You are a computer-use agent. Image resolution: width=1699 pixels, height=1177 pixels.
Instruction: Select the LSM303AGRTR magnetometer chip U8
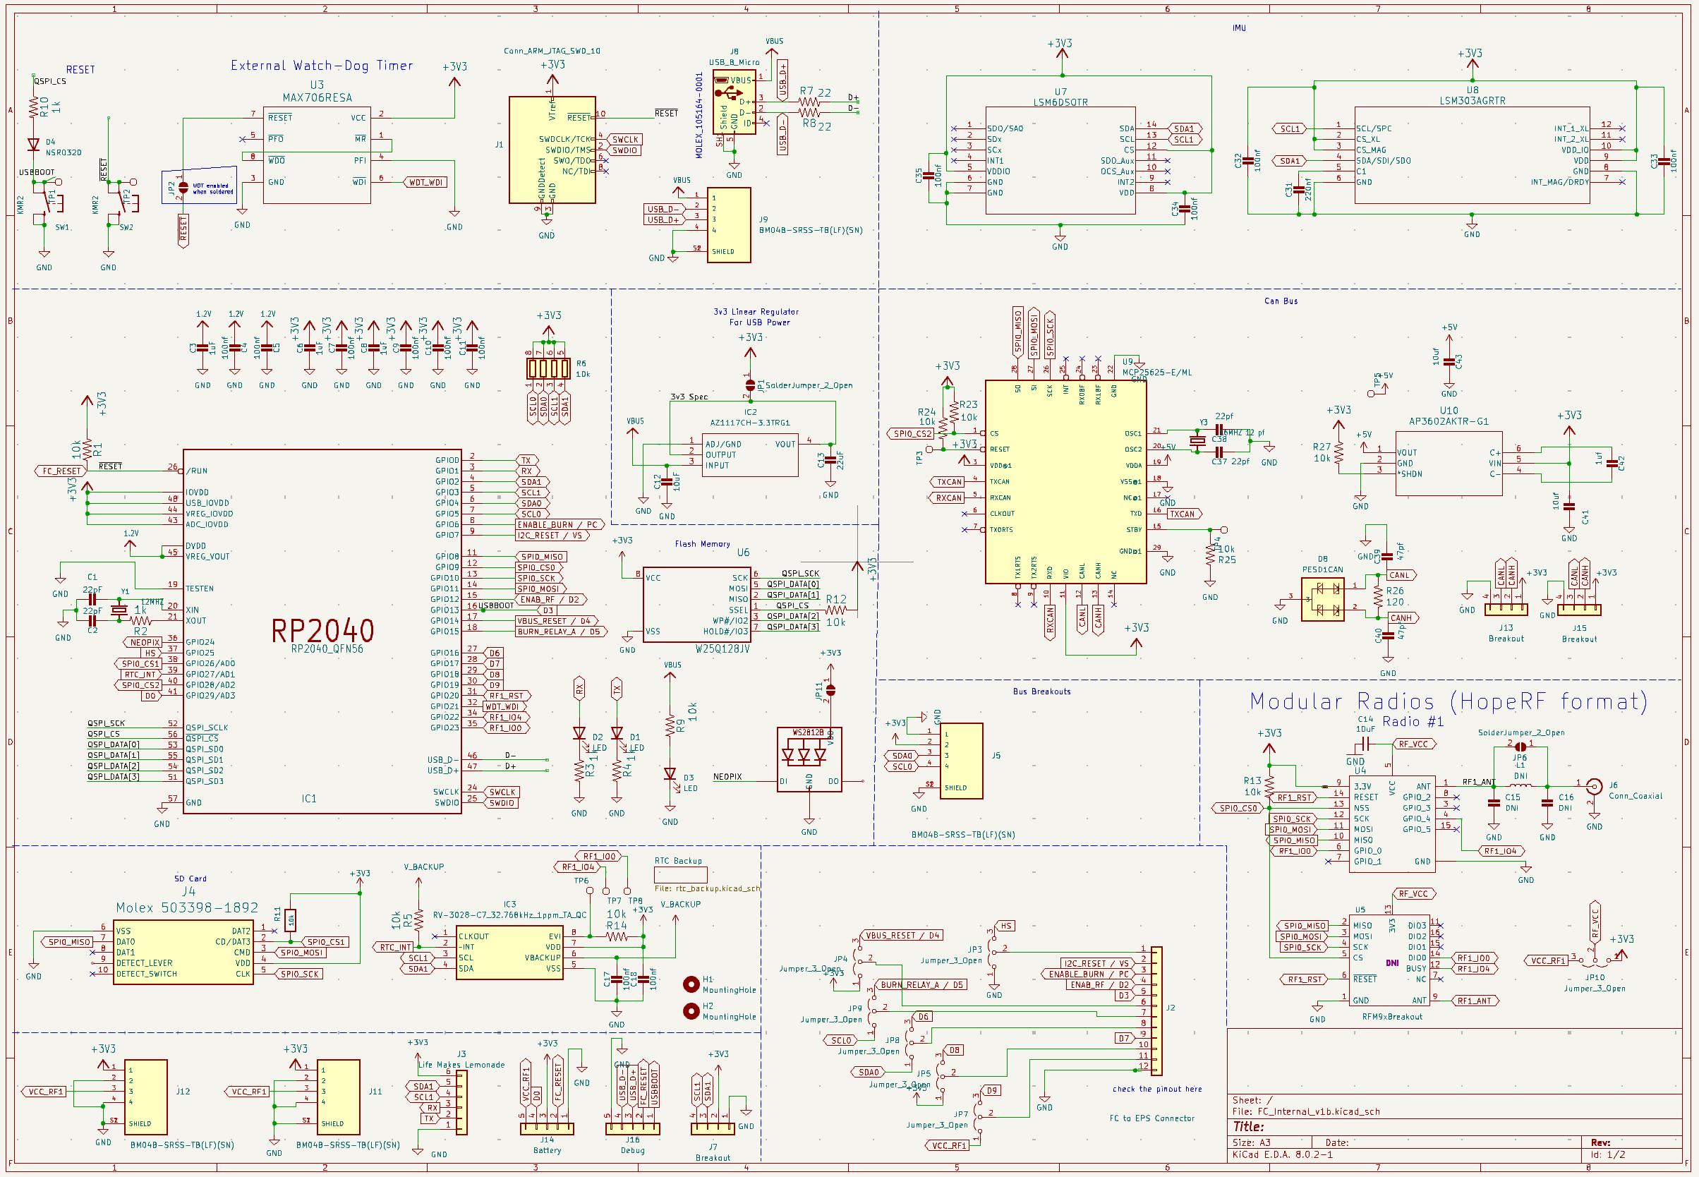click(x=1472, y=156)
